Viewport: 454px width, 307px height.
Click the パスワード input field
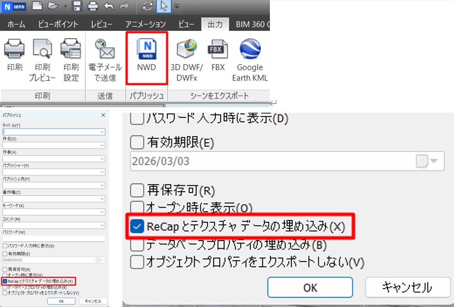[54, 238]
